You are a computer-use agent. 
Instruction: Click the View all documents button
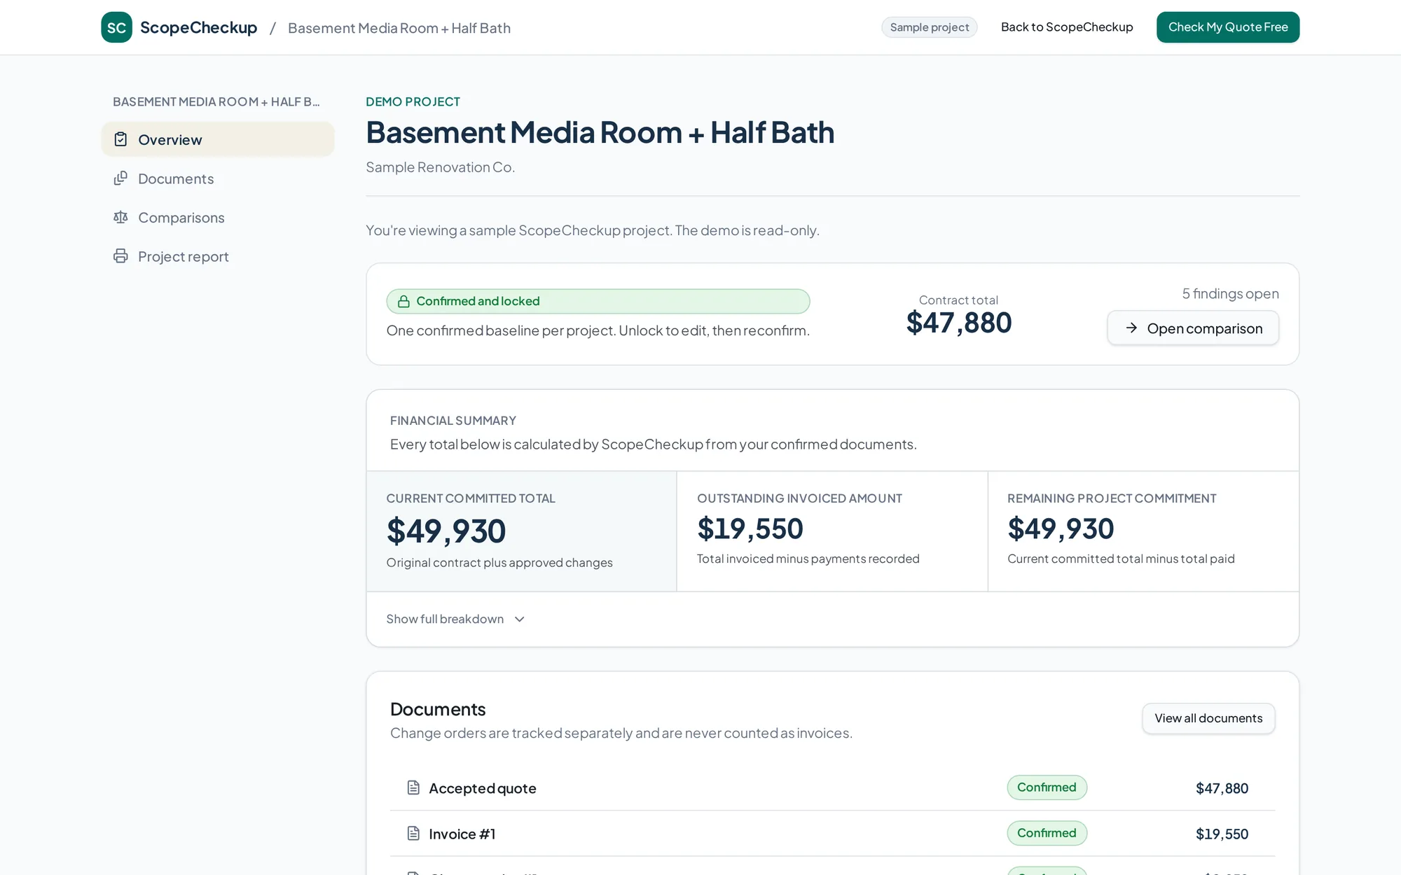pyautogui.click(x=1208, y=718)
